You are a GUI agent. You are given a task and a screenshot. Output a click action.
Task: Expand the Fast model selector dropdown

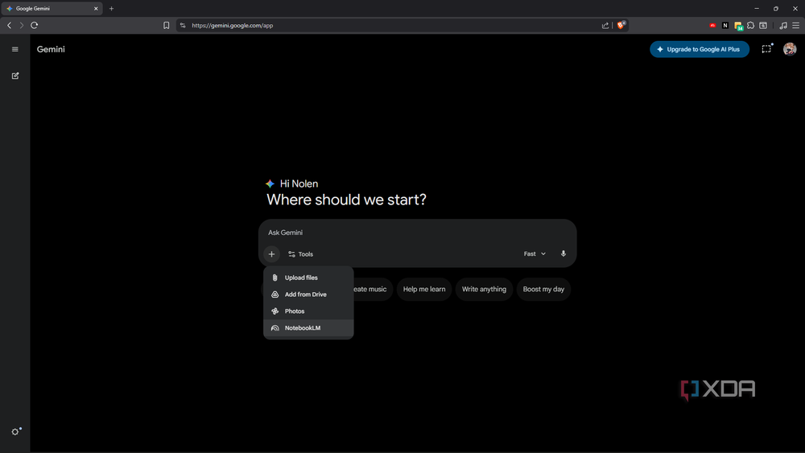point(535,254)
